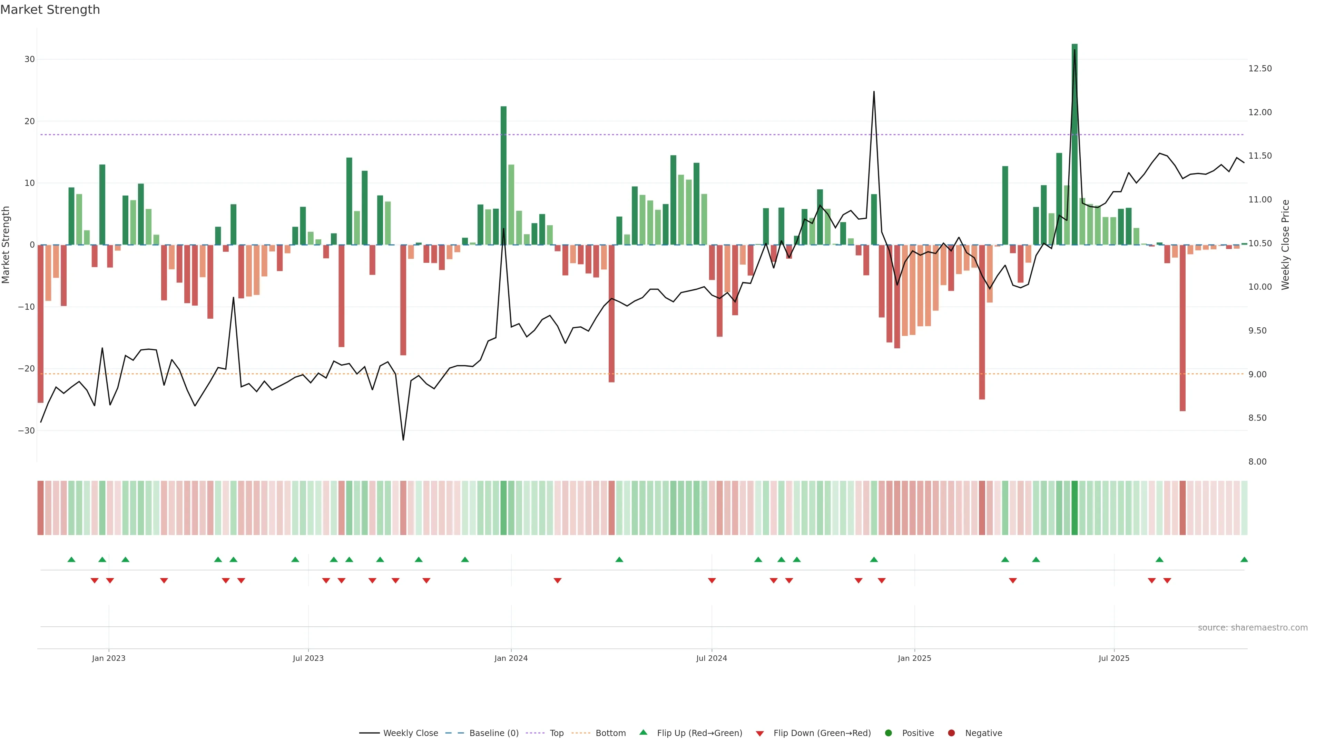The width and height of the screenshot is (1325, 745).
Task: Click the Weekly Close Price axis title
Action: click(1285, 245)
